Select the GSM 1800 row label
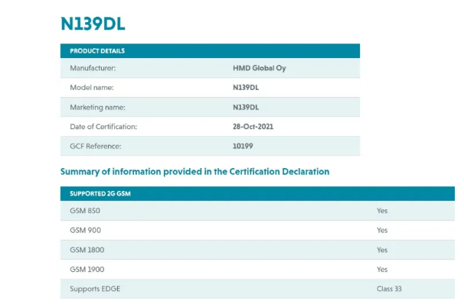This screenshot has height=307, width=464. (87, 250)
